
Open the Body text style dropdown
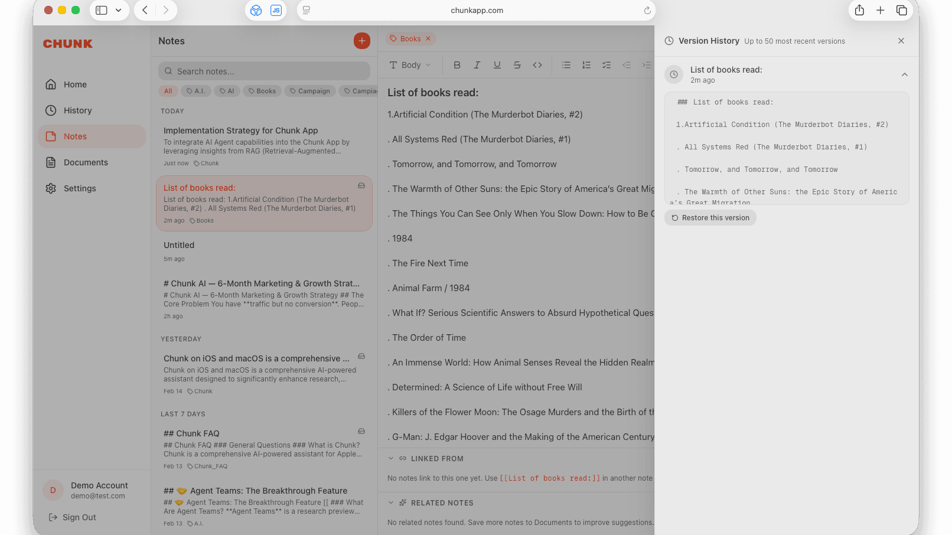click(x=410, y=65)
